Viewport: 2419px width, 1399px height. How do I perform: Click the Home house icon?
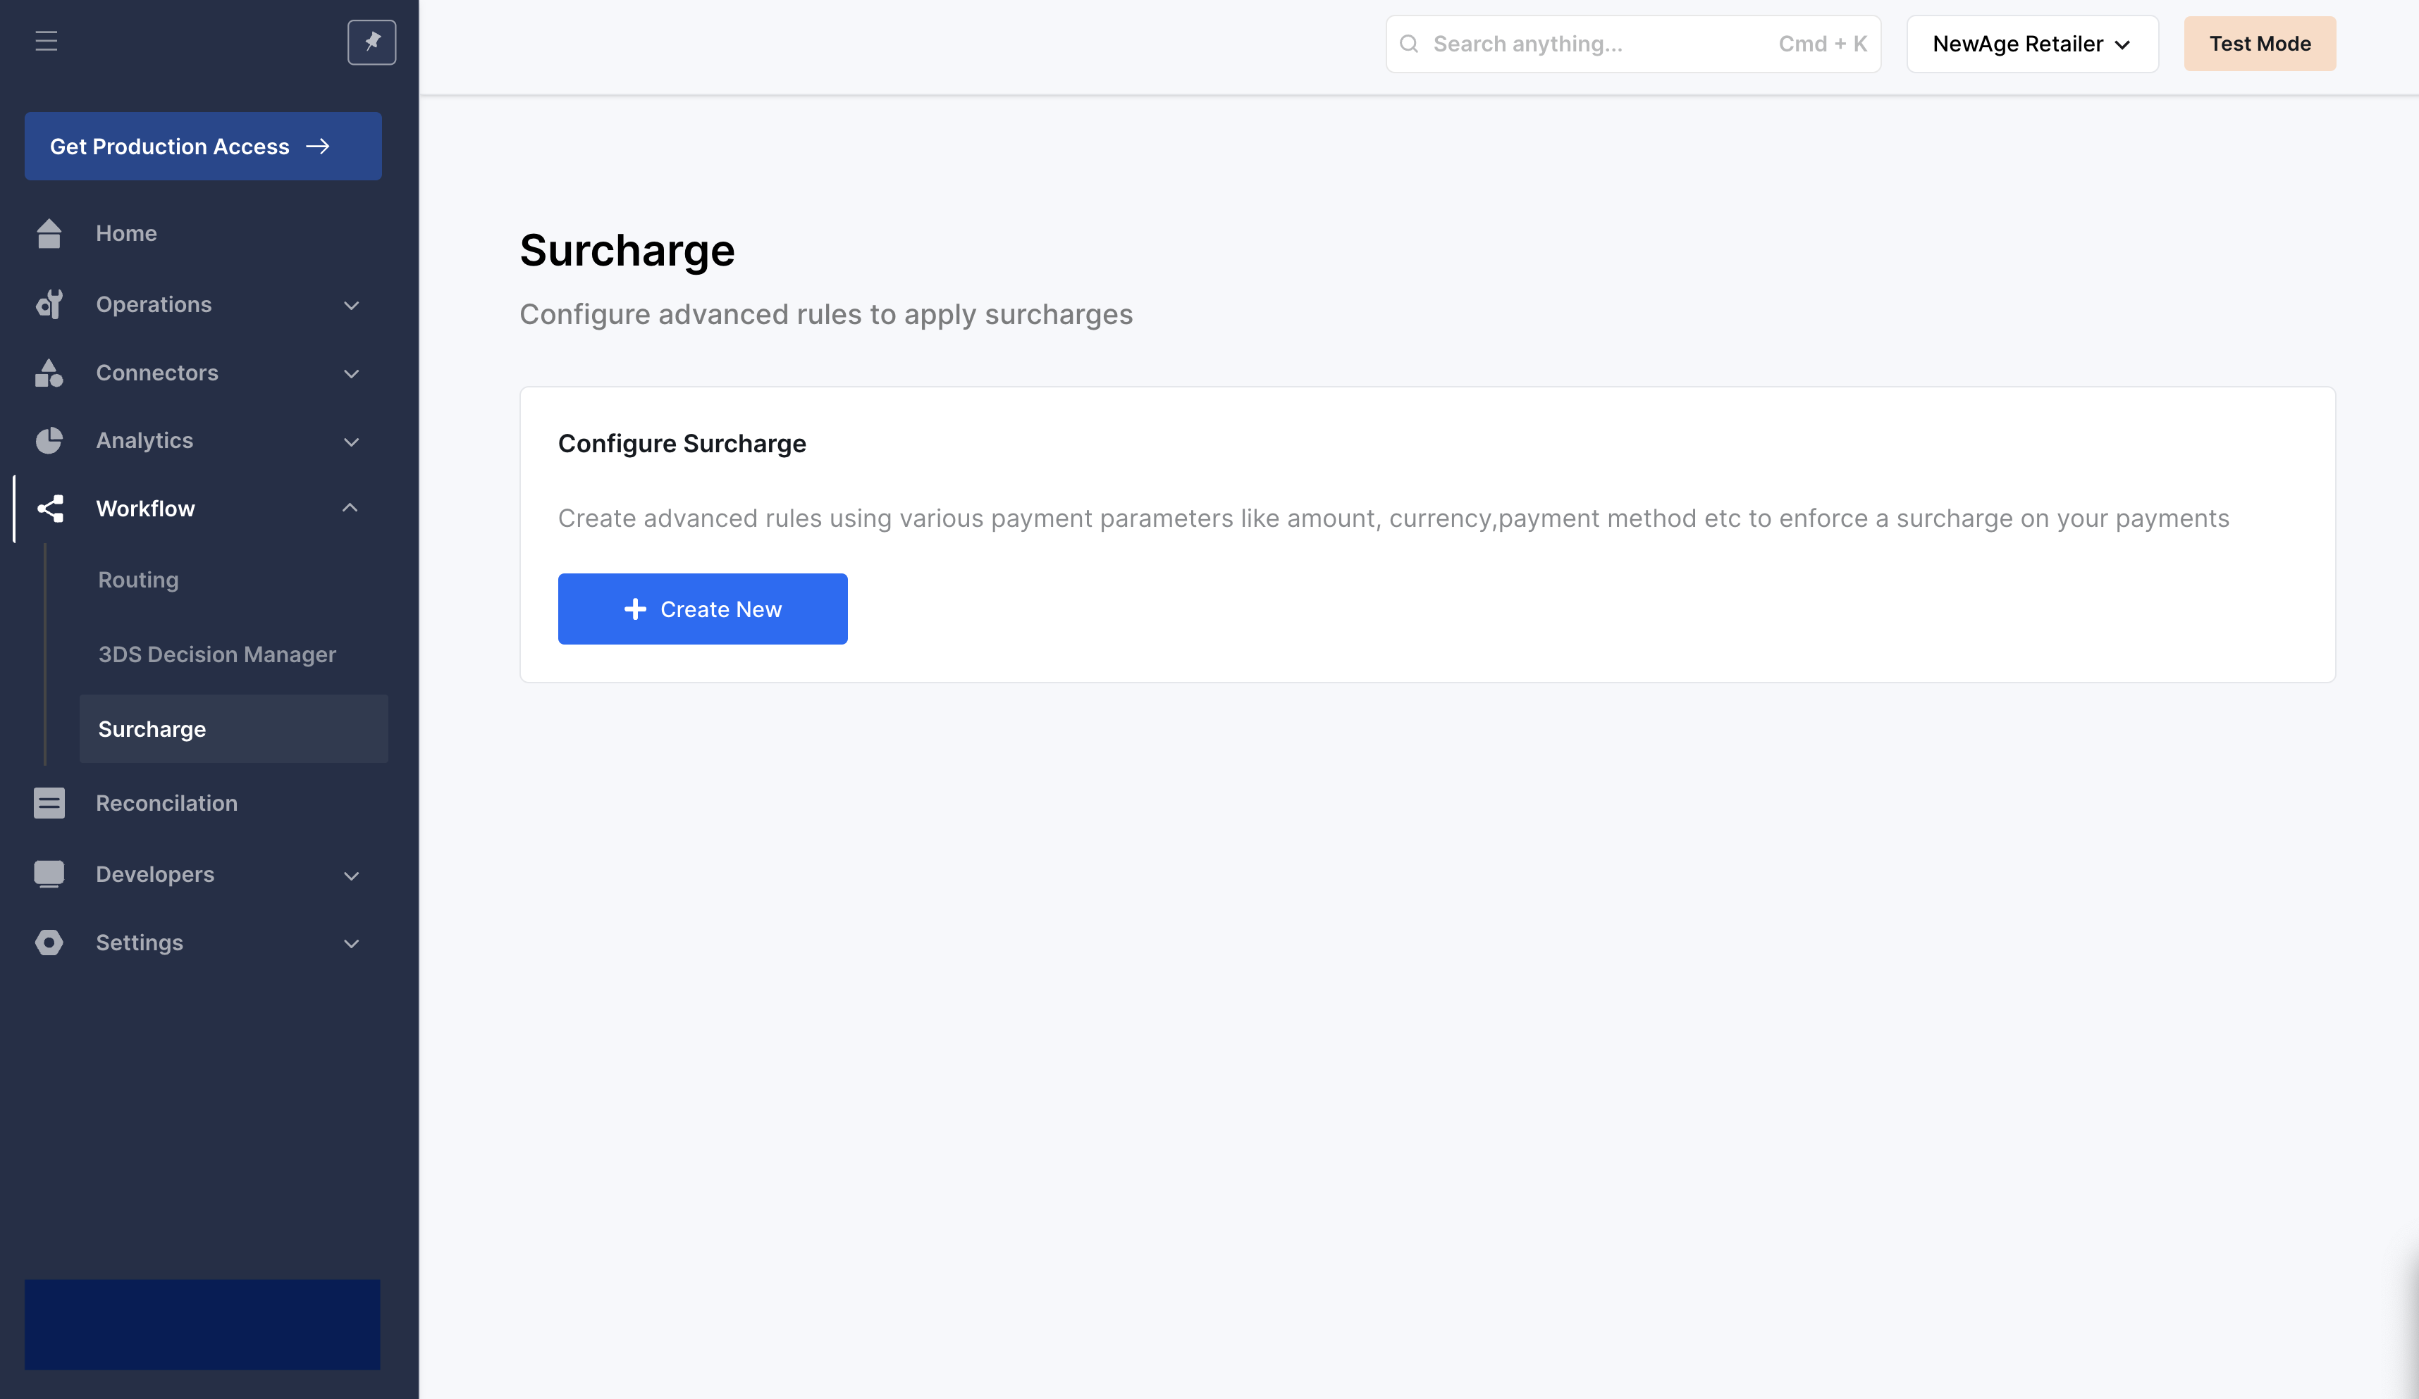click(x=49, y=233)
